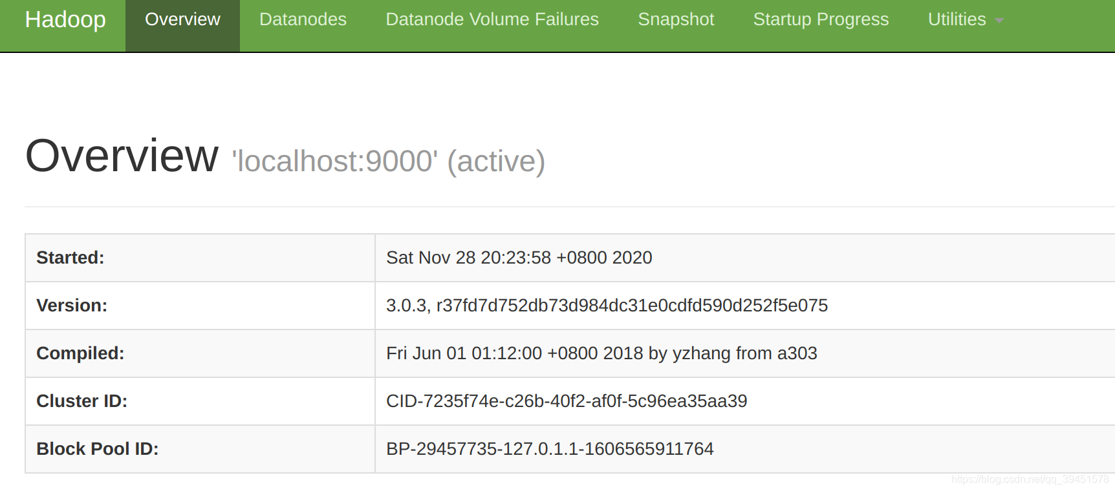Image resolution: width=1115 pixels, height=491 pixels.
Task: Click the CID-7235f74e cluster ID value
Action: pos(567,401)
